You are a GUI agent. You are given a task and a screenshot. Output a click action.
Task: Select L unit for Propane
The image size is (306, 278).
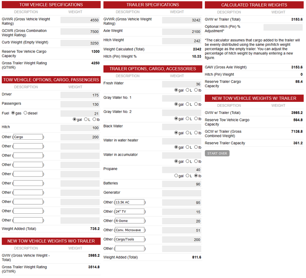187,176
